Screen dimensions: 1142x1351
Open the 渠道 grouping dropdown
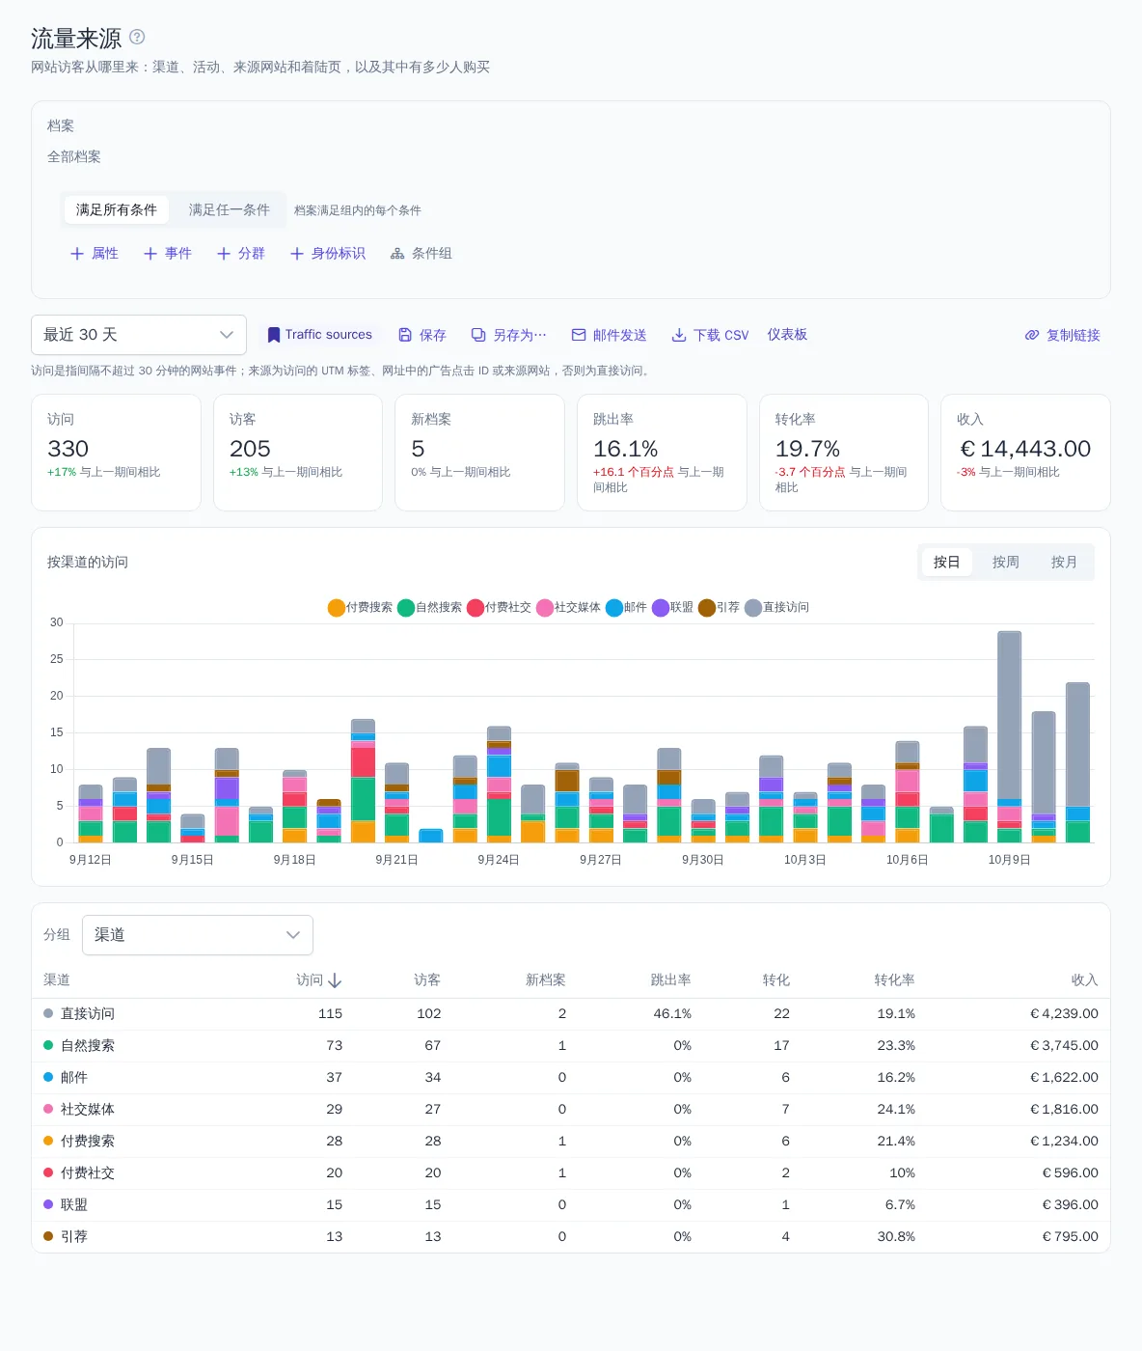198,935
